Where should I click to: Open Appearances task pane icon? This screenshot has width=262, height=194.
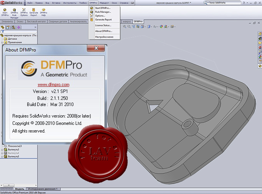(260, 57)
